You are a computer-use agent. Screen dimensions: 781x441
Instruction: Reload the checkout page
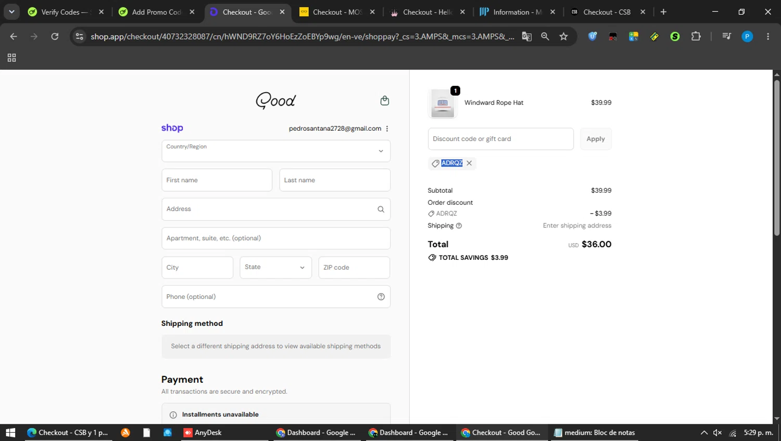(55, 36)
